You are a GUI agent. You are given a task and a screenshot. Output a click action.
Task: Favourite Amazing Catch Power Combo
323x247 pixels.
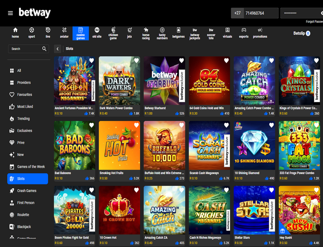pyautogui.click(x=272, y=61)
